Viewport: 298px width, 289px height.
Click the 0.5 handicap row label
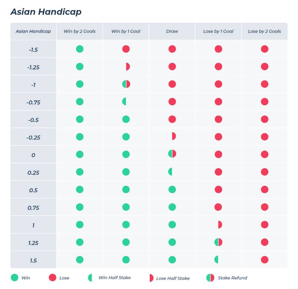coord(34,190)
